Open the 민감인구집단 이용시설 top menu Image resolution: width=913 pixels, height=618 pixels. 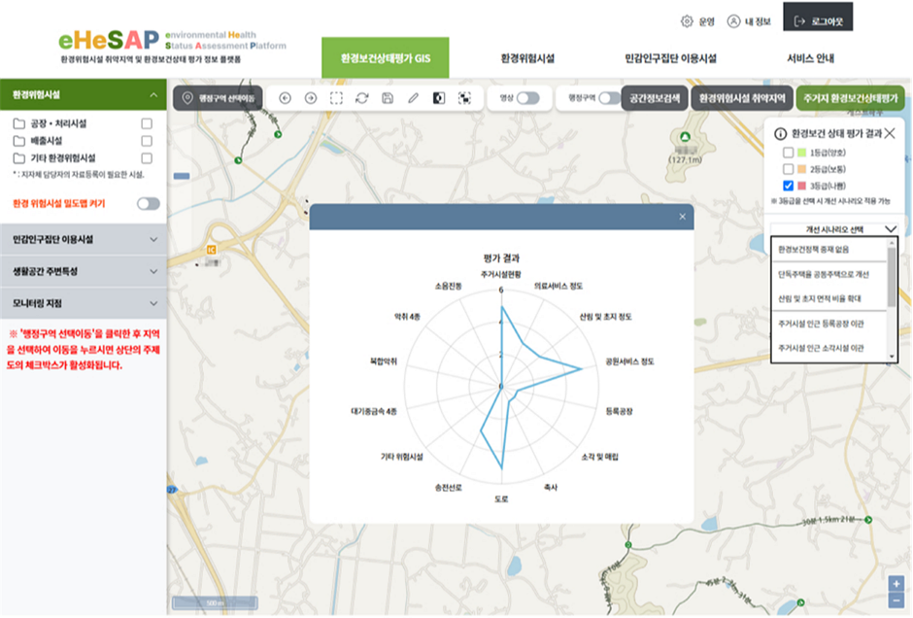coord(671,58)
